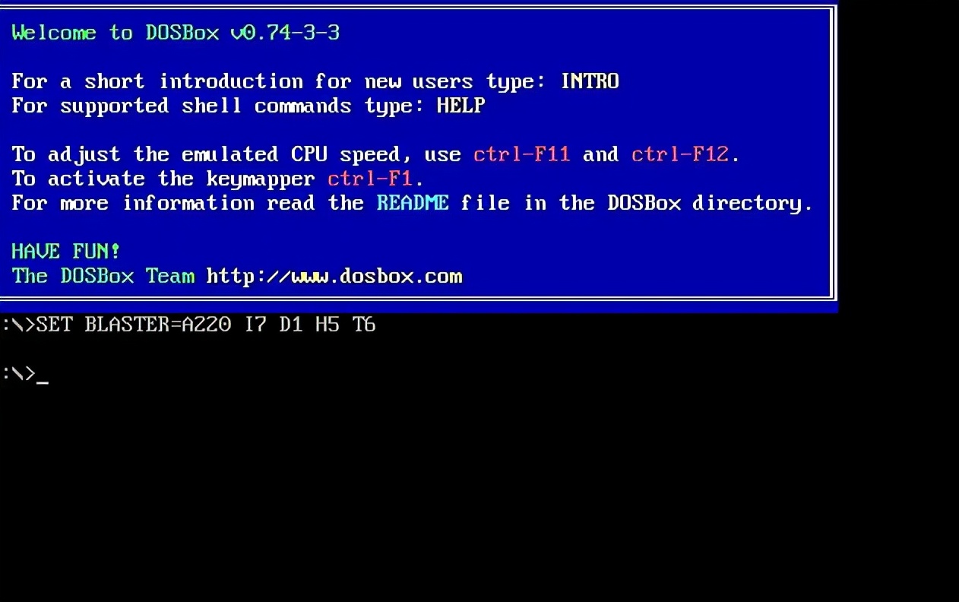959x602 pixels.
Task: Click the INTRO command word
Action: pyautogui.click(x=590, y=81)
